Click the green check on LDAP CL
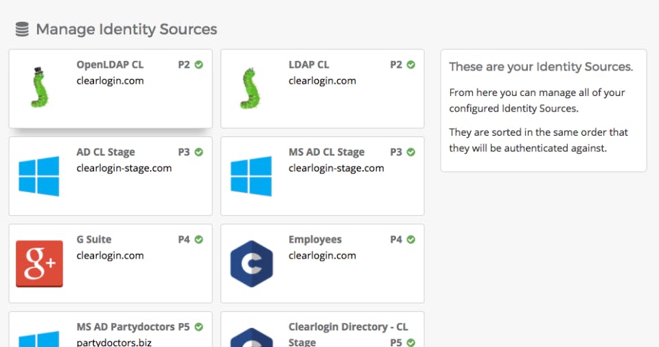The image size is (659, 347). (411, 64)
